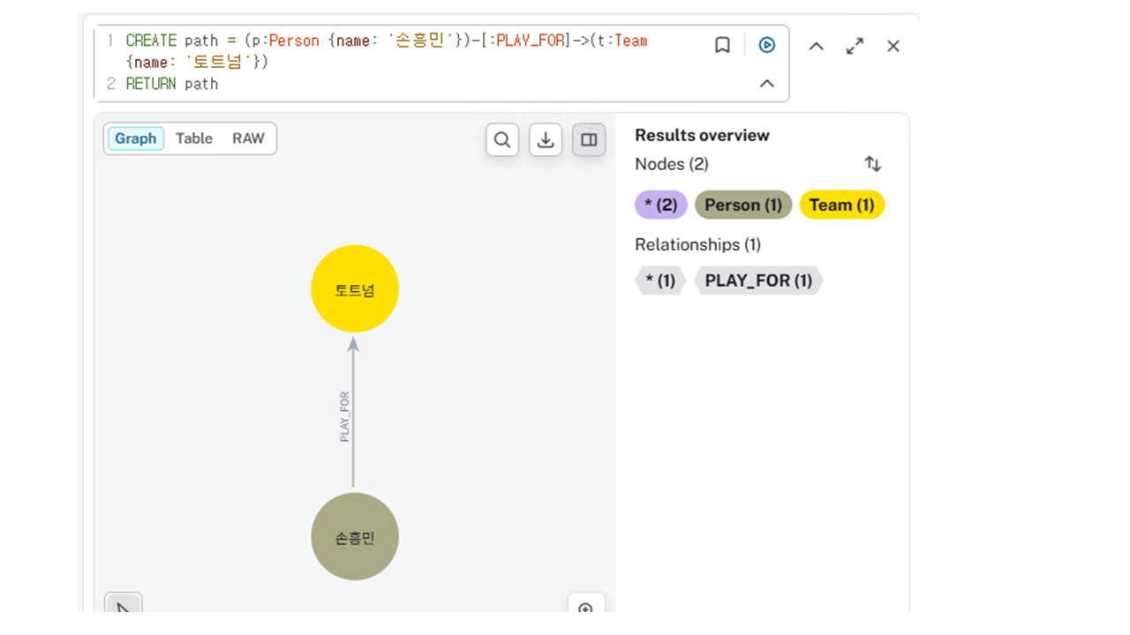Switch to the RAW view tab
1130x635 pixels.
click(248, 138)
